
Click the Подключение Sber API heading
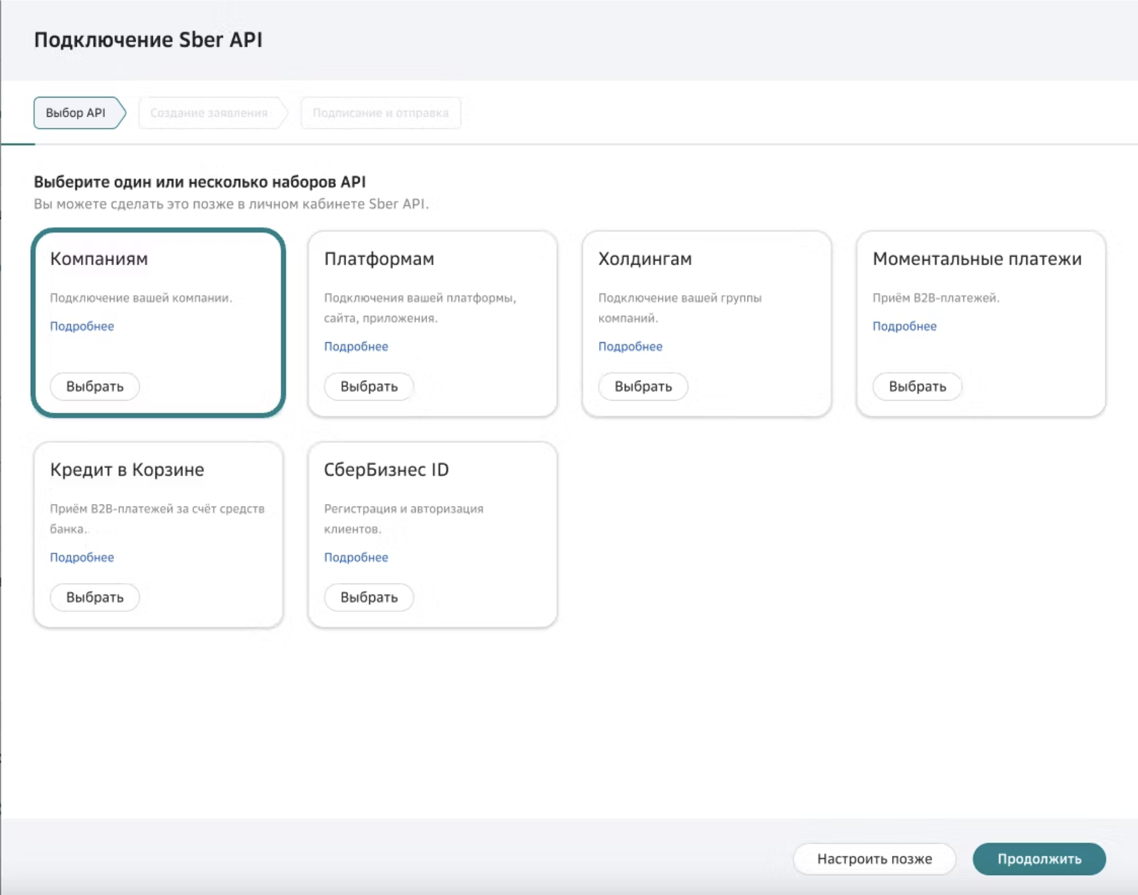[148, 40]
